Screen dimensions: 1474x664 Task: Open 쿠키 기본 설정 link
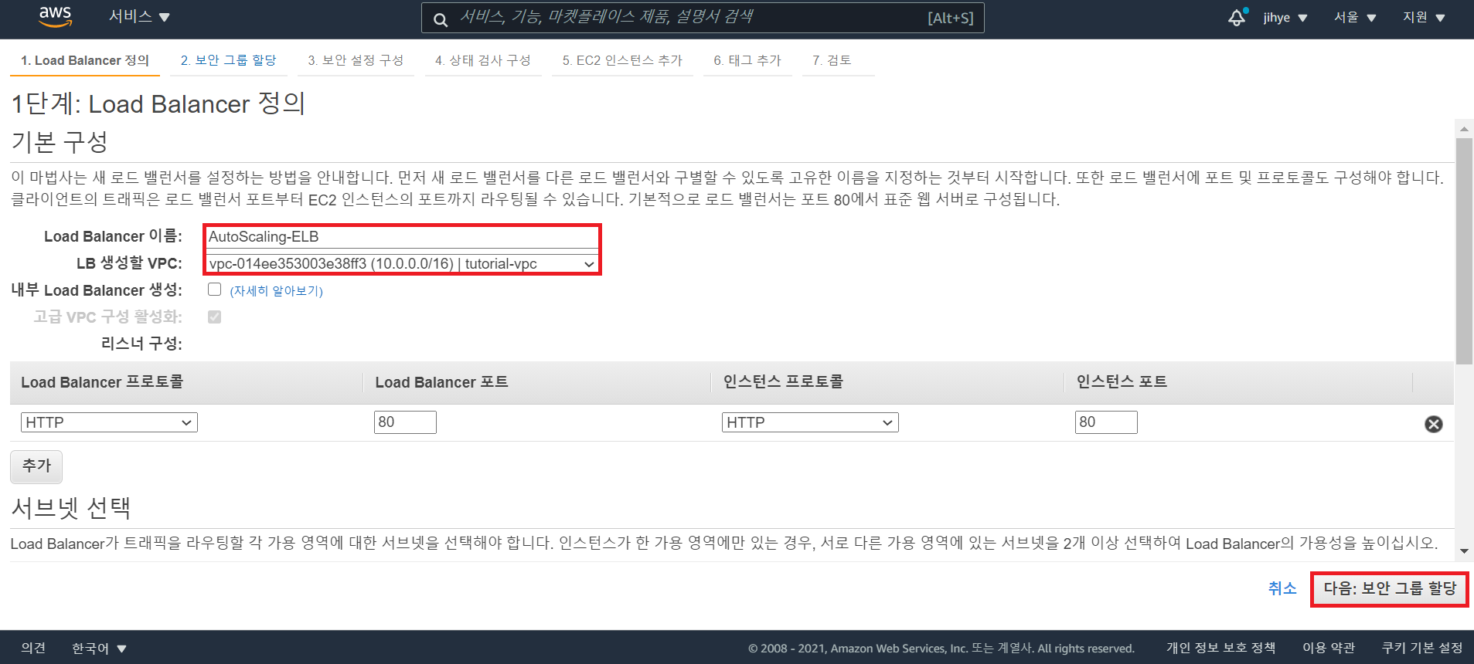[x=1422, y=648]
